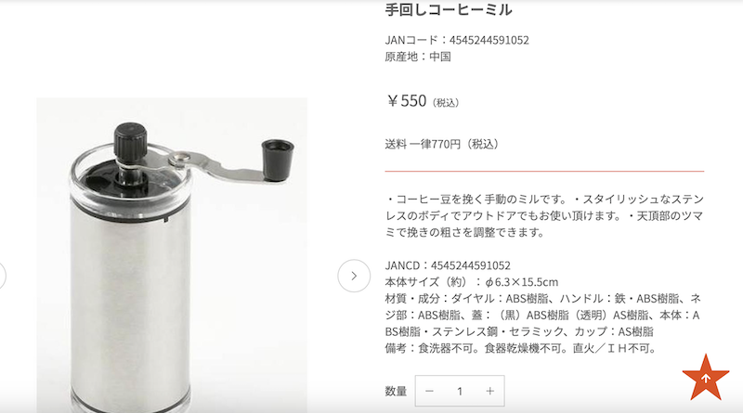Open the coffee mill product photo
This screenshot has width=743, height=413.
tap(172, 255)
